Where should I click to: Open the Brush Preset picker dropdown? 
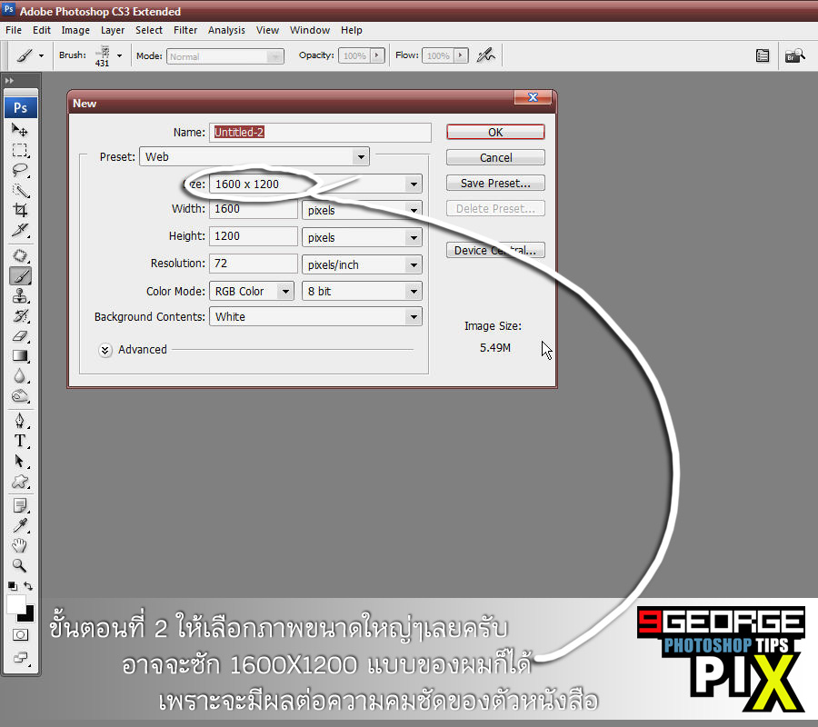(119, 55)
